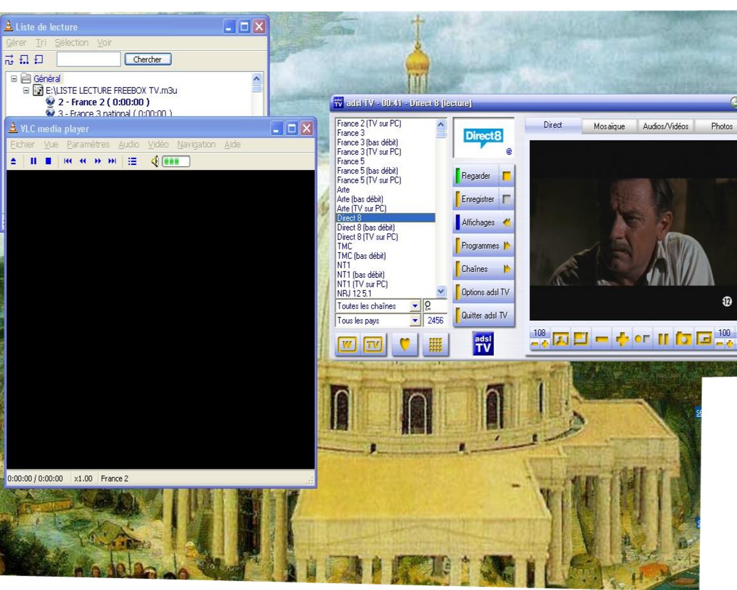Open the Sélection menu in Liste de lecture
The width and height of the screenshot is (737, 590).
point(71,43)
